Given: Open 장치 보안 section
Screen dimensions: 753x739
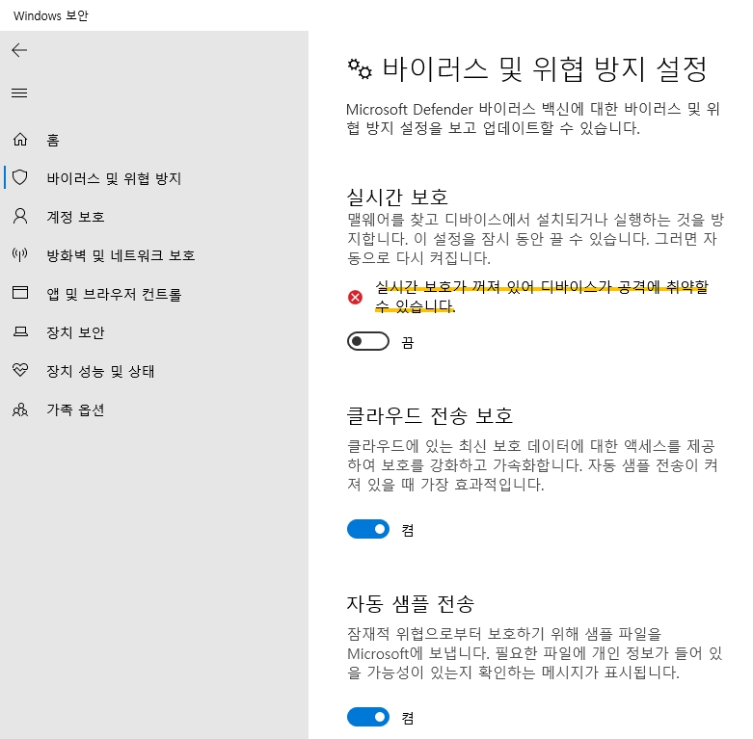Looking at the screenshot, I should 75,332.
